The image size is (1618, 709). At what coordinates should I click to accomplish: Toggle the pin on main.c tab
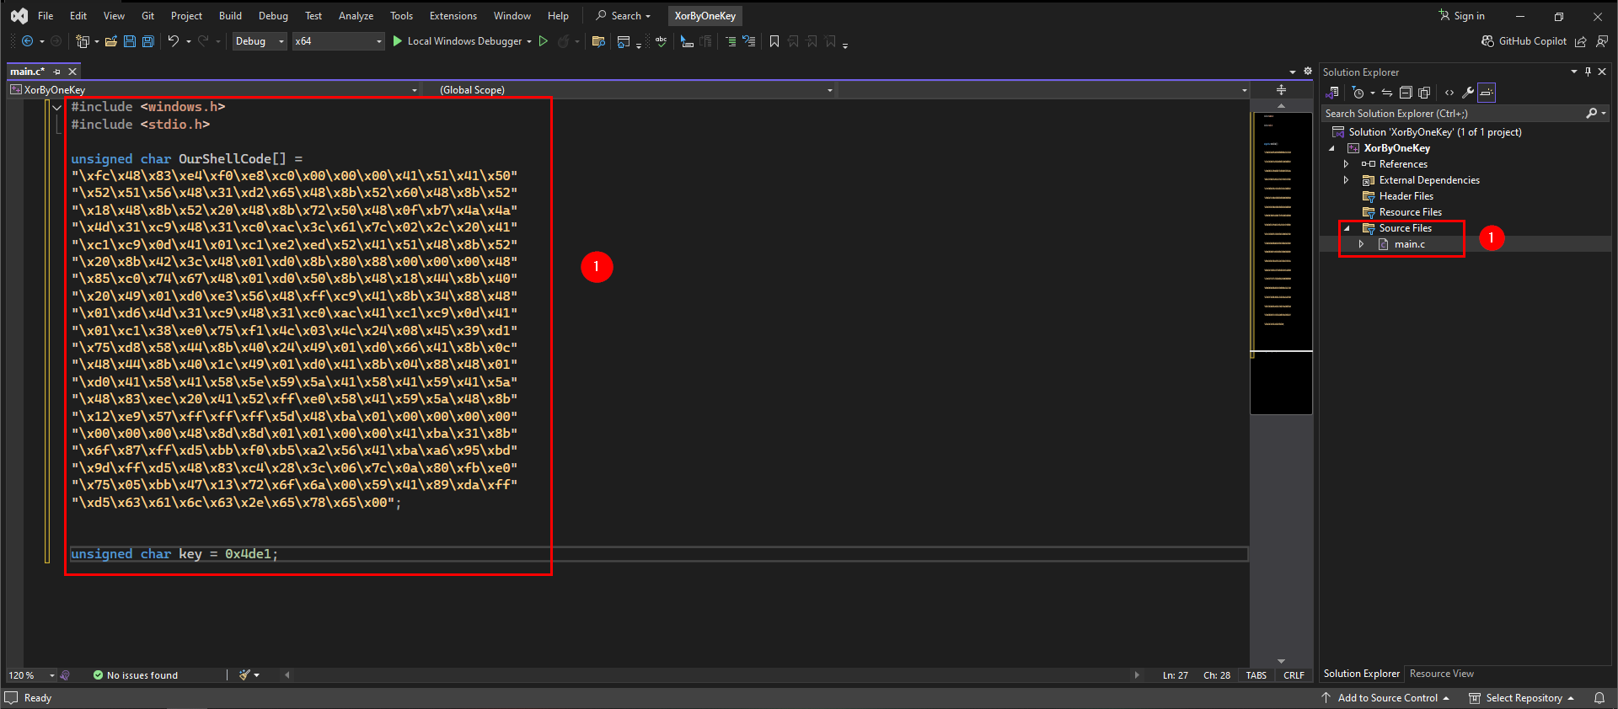[x=57, y=72]
